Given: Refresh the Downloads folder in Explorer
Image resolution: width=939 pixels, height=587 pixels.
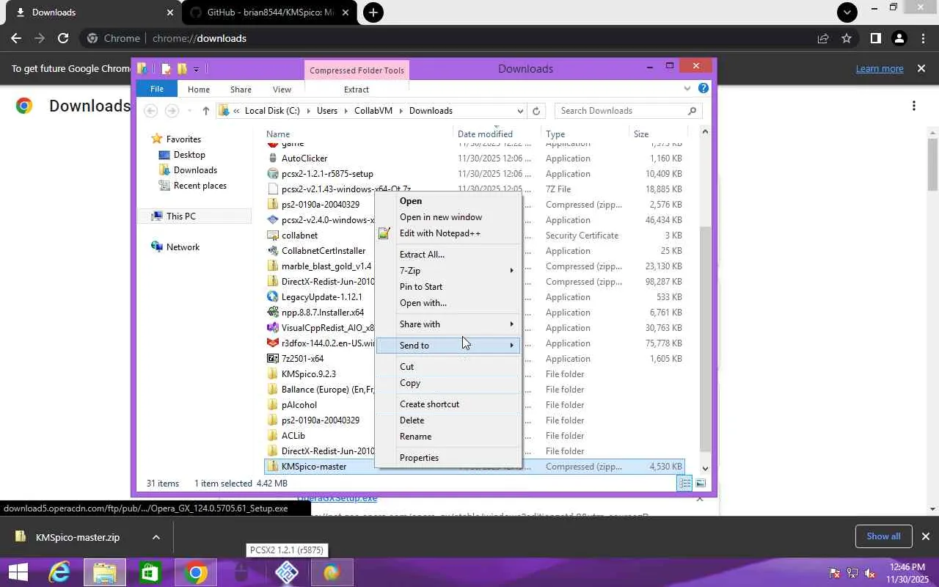Looking at the screenshot, I should click(536, 111).
